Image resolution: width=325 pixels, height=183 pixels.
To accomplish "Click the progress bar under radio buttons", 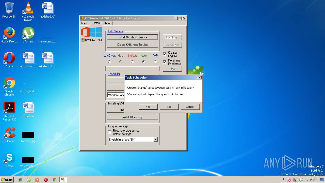I will (x=133, y=68).
